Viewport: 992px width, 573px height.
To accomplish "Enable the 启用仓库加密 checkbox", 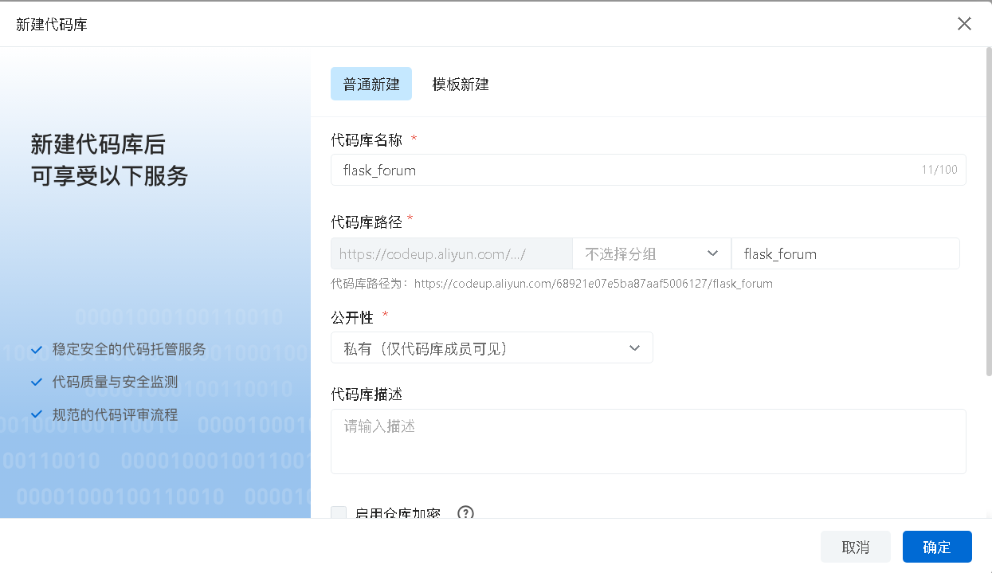I will point(339,513).
